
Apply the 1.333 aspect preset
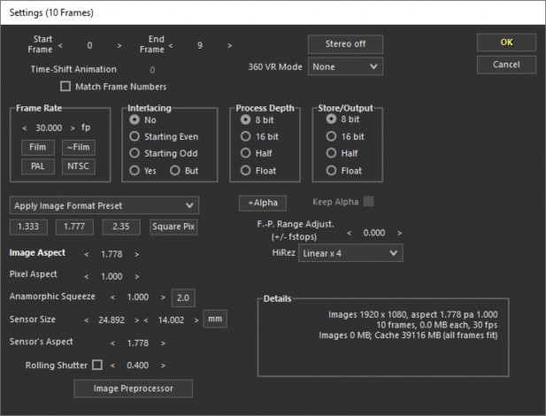point(28,227)
